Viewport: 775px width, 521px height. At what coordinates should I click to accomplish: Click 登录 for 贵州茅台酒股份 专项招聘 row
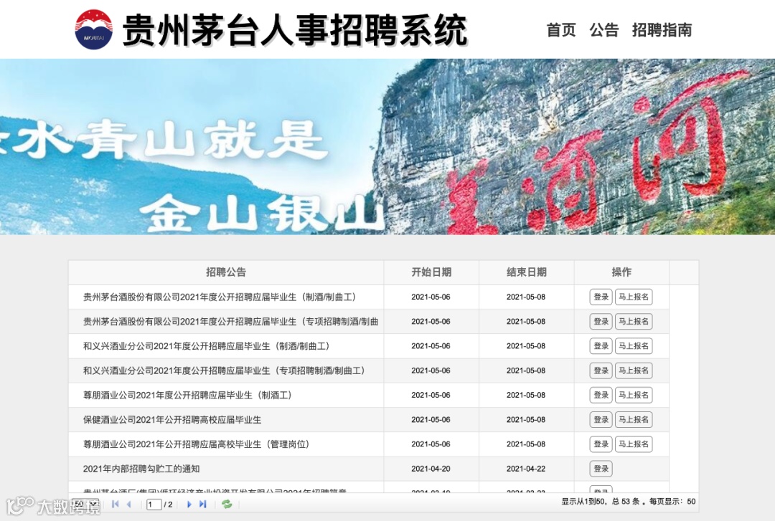601,322
